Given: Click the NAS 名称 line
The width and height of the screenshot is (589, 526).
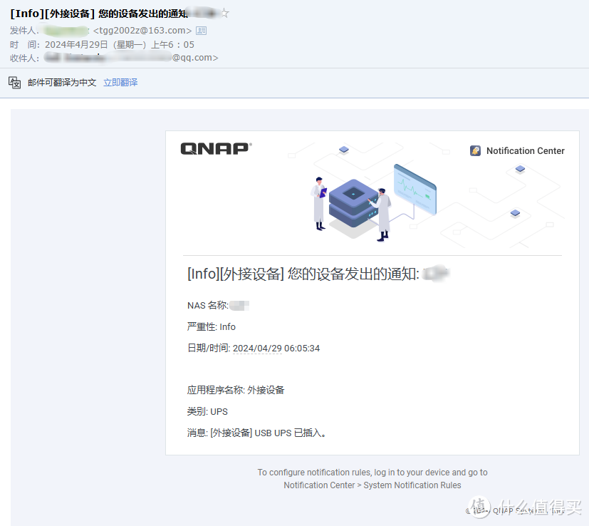Looking at the screenshot, I should [218, 305].
